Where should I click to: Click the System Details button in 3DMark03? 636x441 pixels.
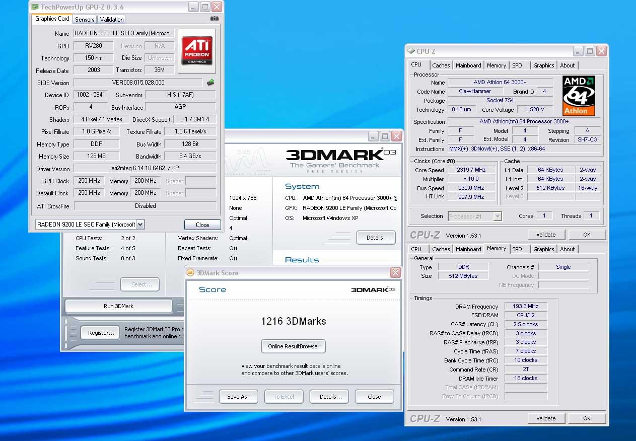tap(376, 238)
